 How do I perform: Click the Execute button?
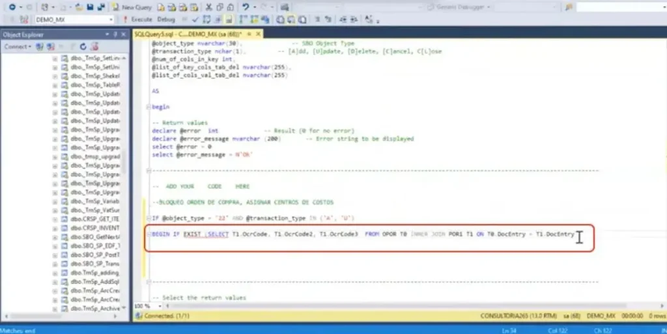coord(138,20)
